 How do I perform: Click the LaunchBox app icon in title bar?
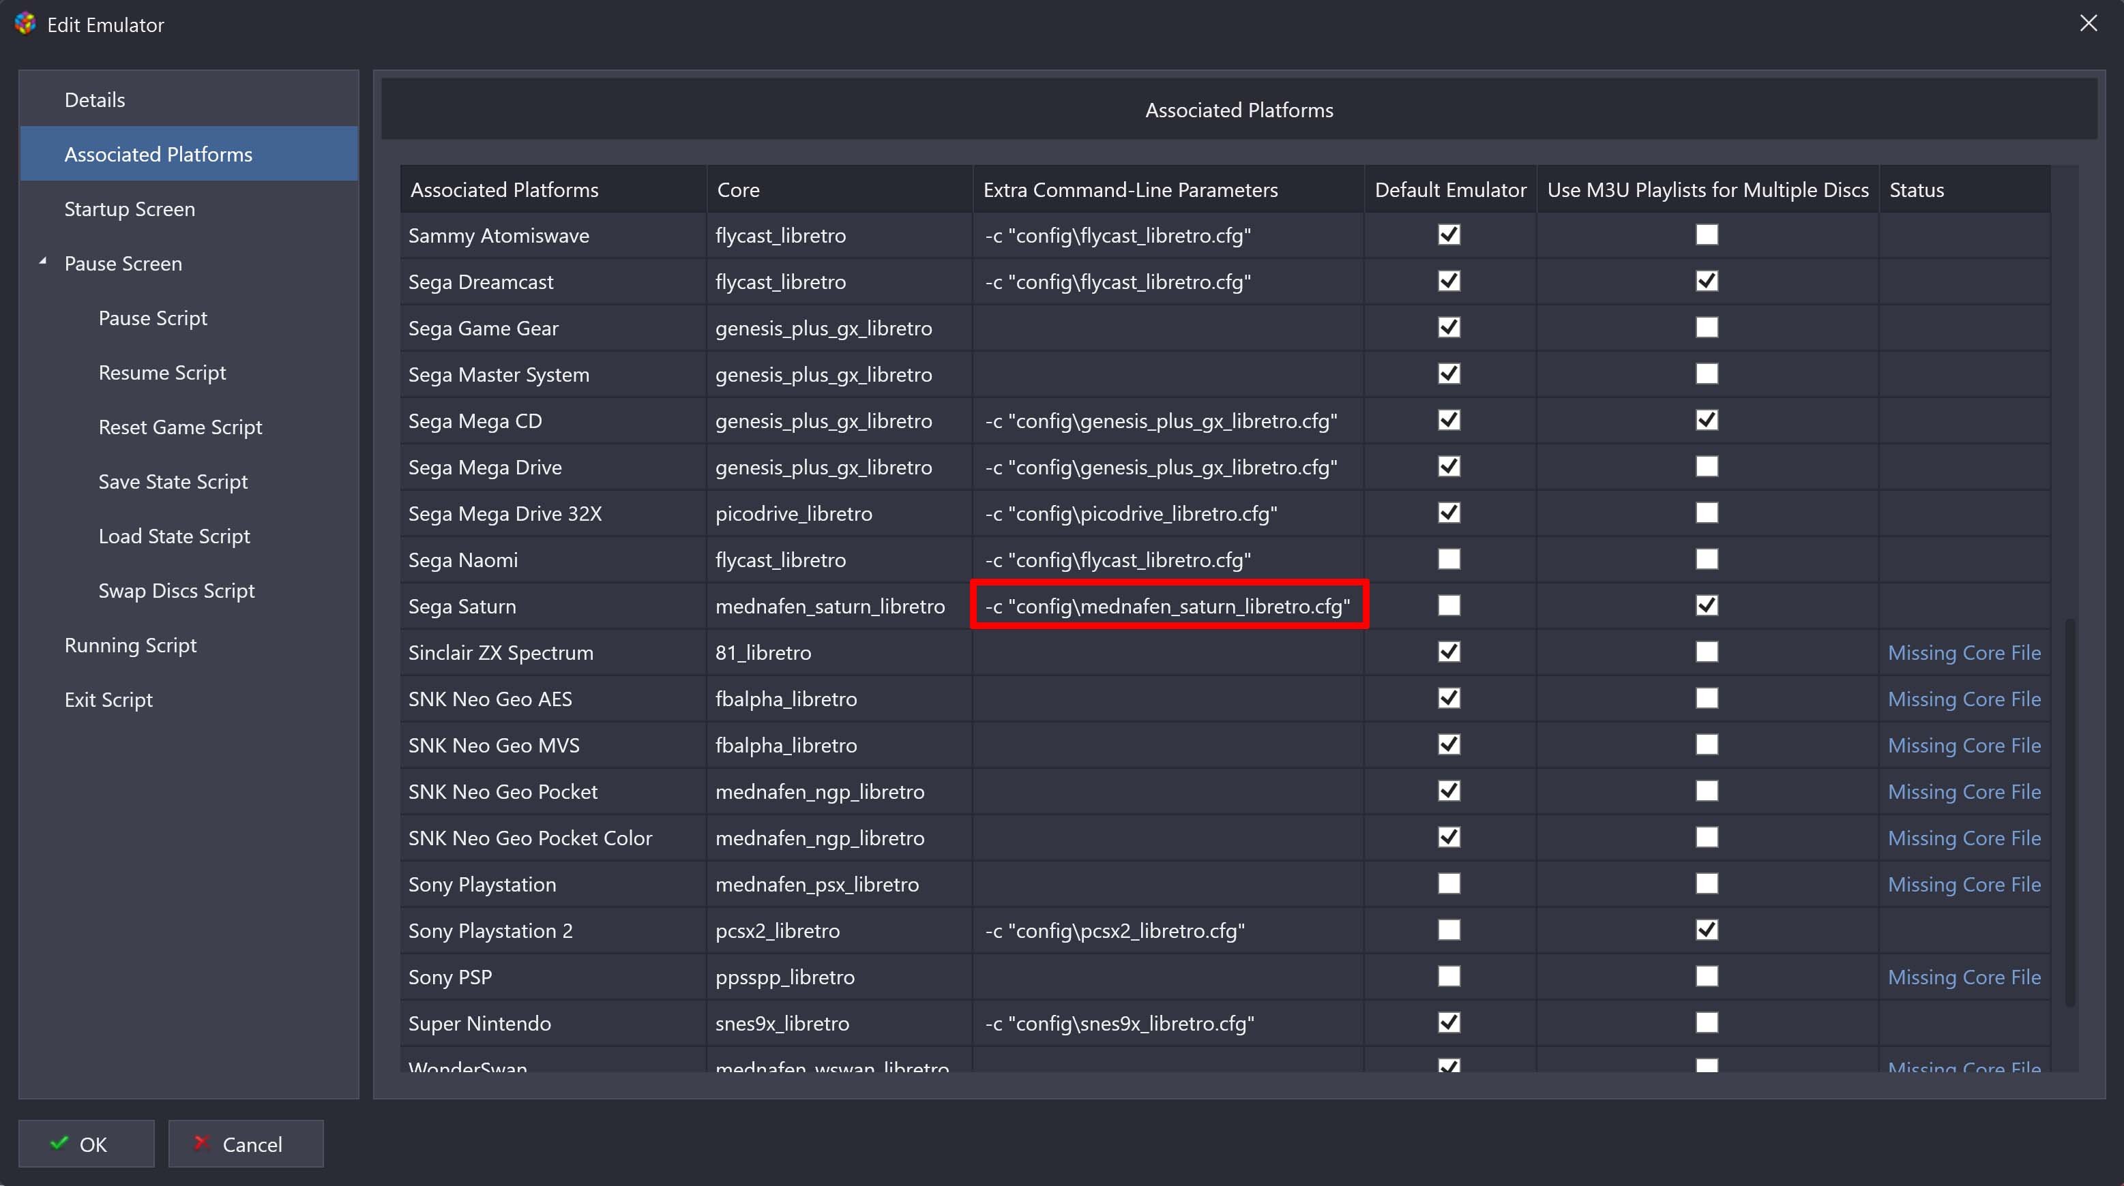point(25,24)
